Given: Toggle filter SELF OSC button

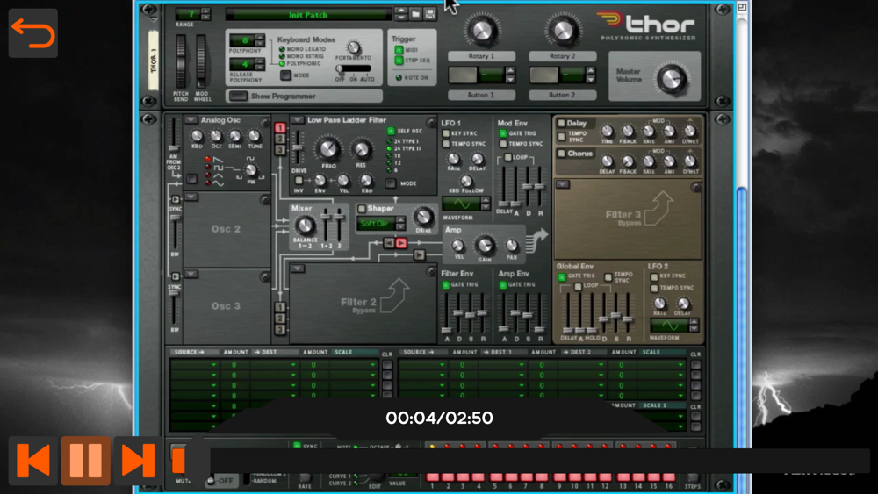Looking at the screenshot, I should coord(391,131).
